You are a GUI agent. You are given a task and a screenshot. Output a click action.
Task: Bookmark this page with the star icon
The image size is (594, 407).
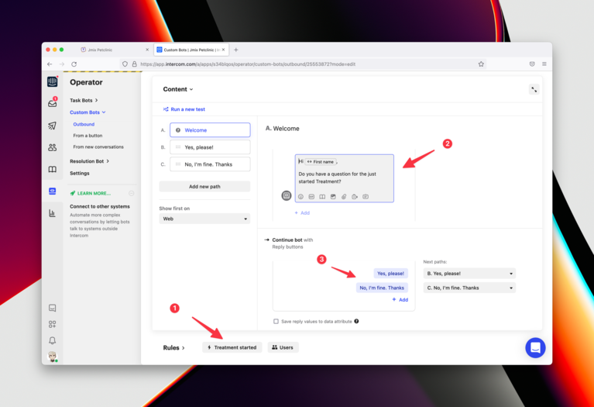tap(481, 64)
